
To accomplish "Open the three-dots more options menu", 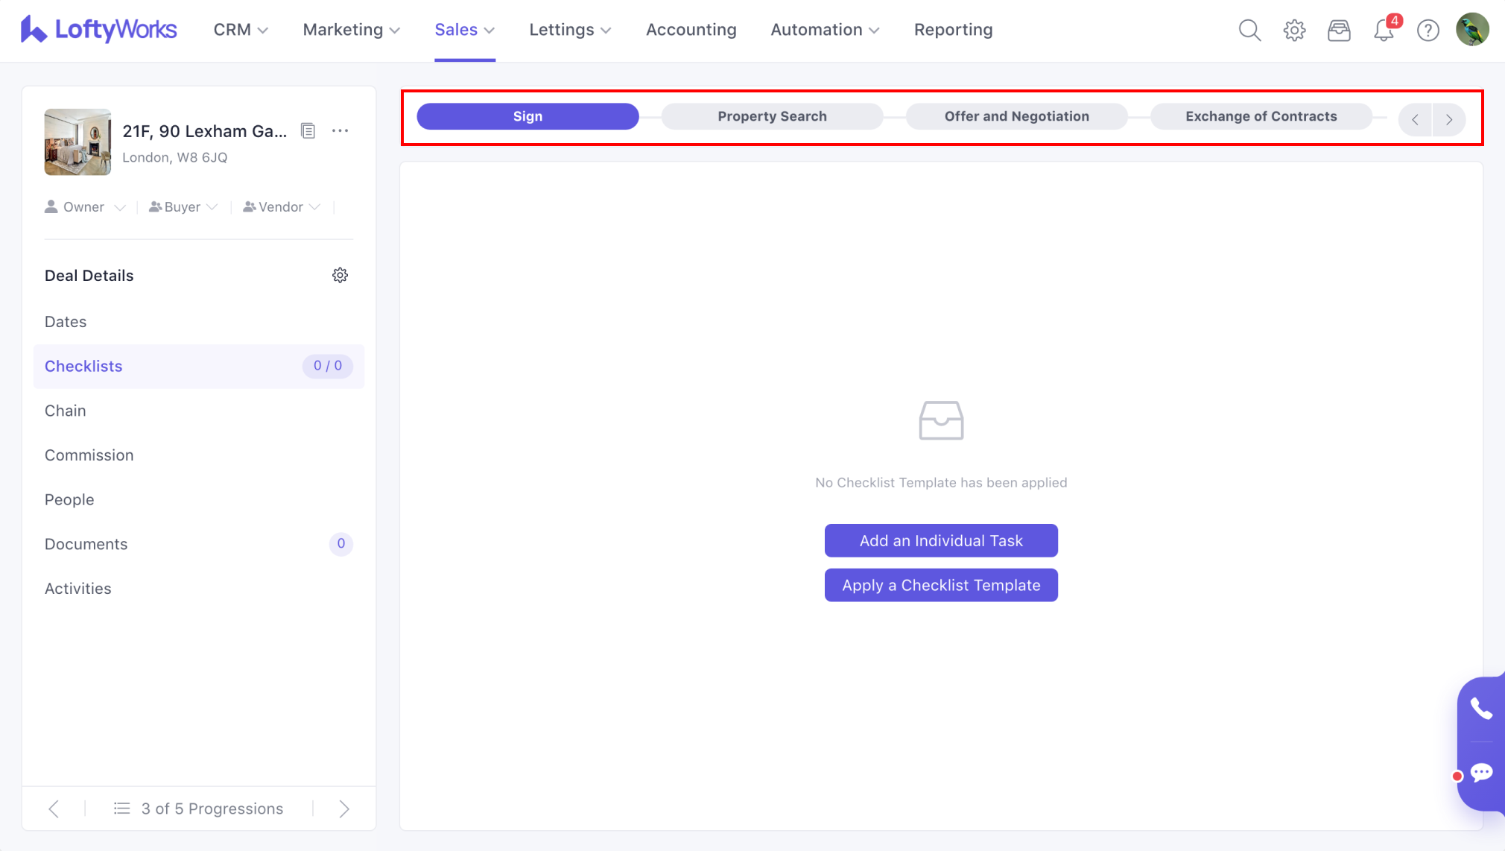I will coord(340,131).
